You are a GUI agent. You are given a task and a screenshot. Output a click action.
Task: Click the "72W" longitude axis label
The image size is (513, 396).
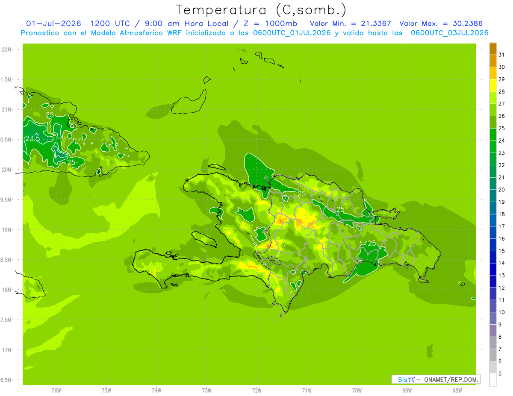coord(256,390)
